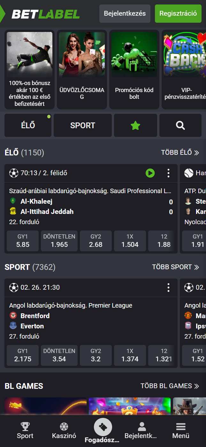
Task: Click the green star favorites icon
Action: click(x=135, y=125)
